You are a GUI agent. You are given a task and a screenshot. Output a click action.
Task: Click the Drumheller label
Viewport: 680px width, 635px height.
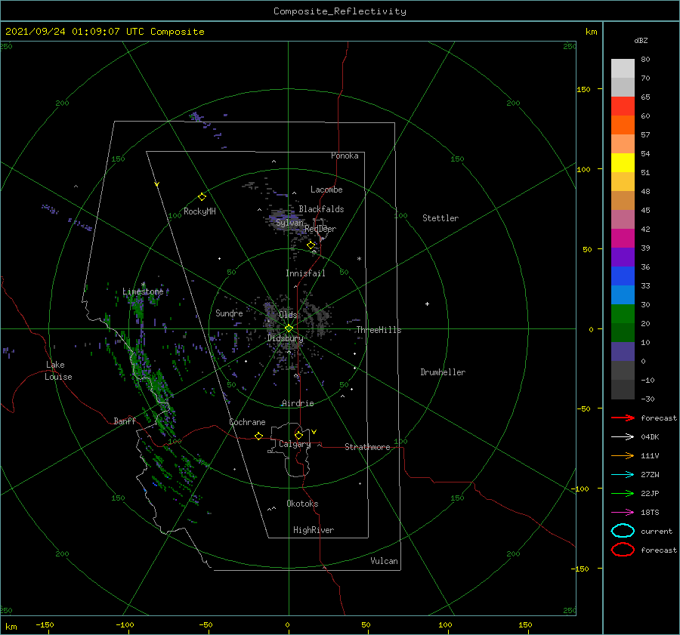pos(443,372)
